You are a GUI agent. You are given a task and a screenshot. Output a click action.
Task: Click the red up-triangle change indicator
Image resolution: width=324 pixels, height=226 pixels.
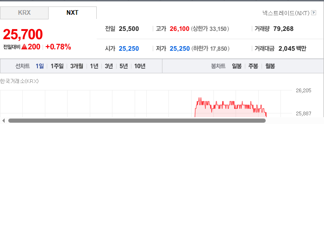(25, 47)
